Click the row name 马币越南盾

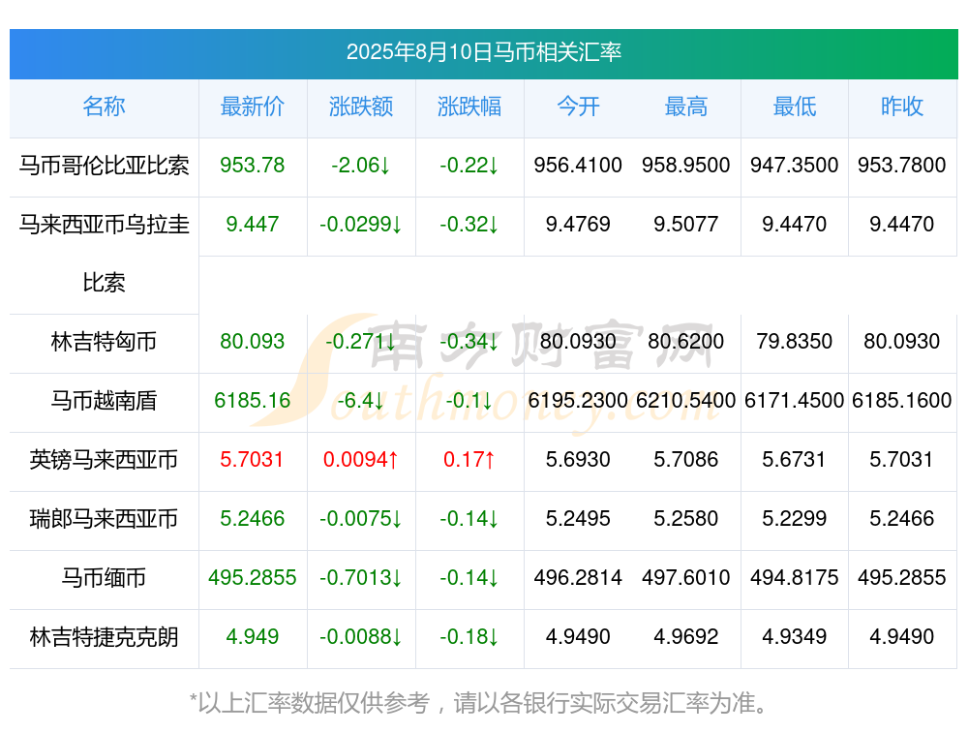coord(104,401)
